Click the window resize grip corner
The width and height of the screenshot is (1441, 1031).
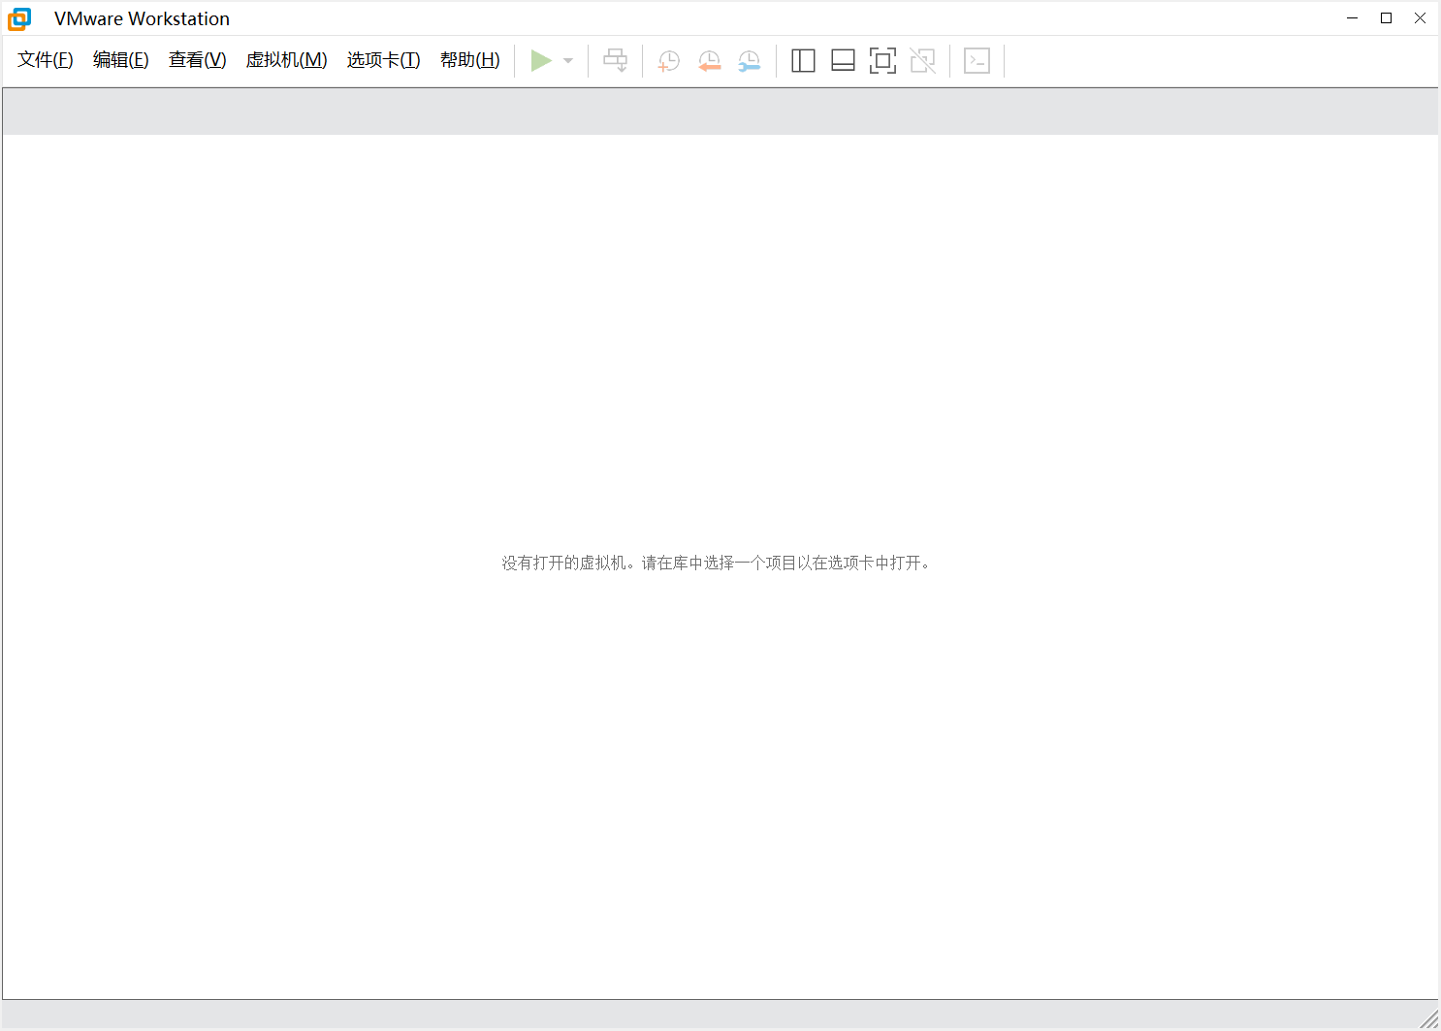pos(1429,1019)
